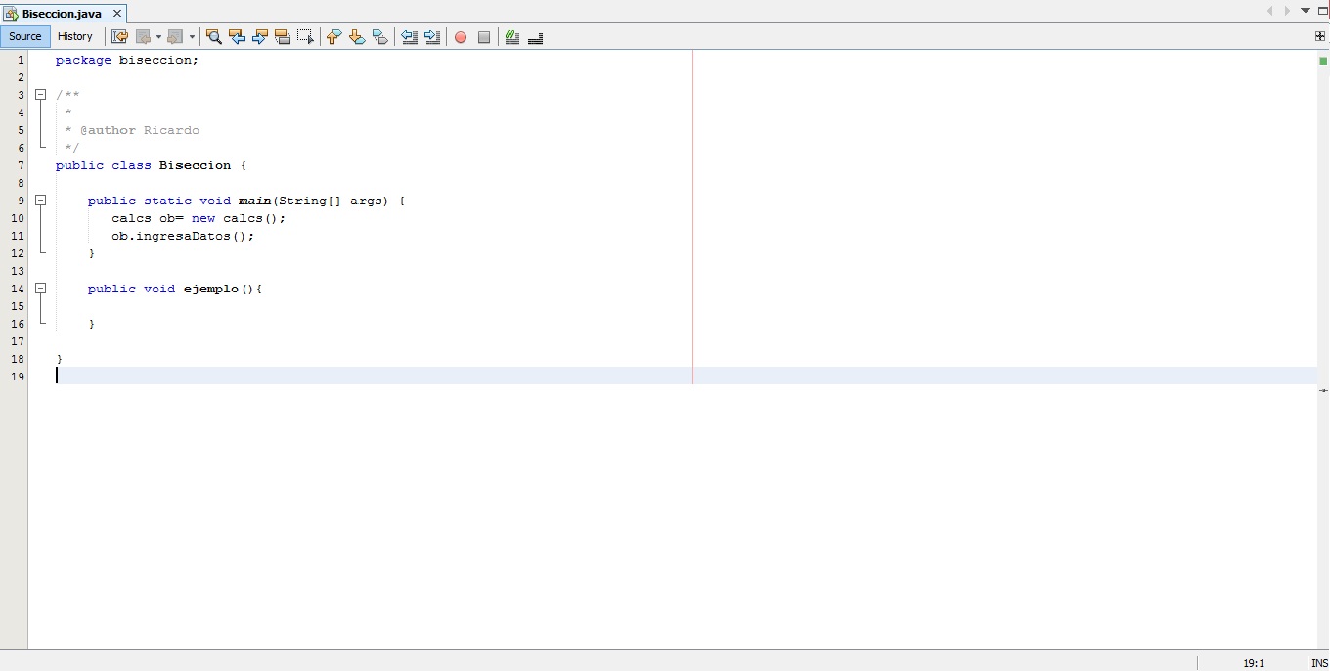1330x671 pixels.
Task: Open the Back button history dropdown arrow
Action: [158, 37]
